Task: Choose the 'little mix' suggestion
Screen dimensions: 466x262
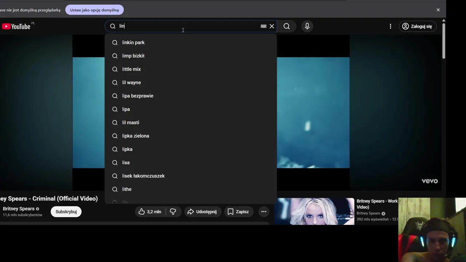Action: coord(191,69)
